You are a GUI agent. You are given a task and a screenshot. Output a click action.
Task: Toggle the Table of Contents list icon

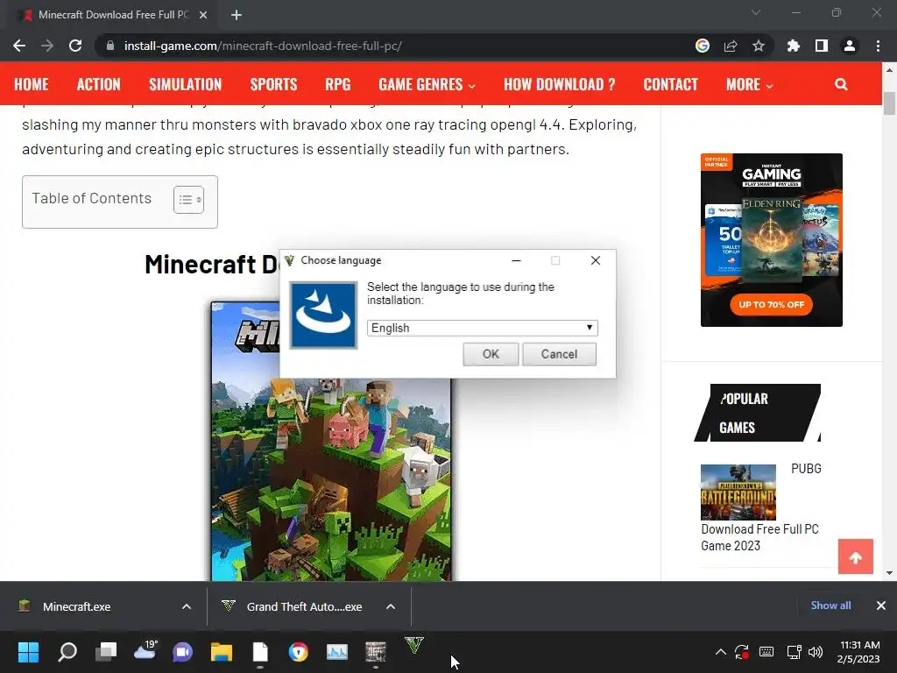(x=189, y=200)
